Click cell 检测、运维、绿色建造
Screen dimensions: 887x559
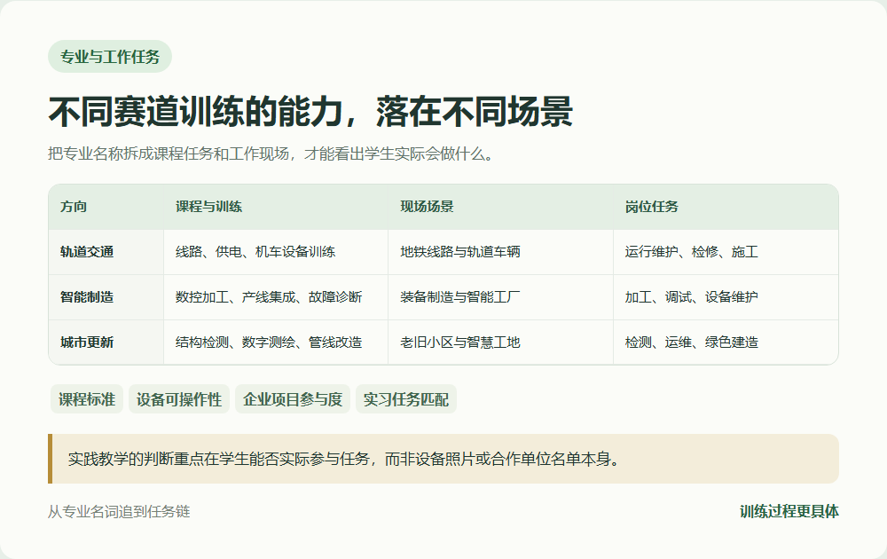[726, 342]
